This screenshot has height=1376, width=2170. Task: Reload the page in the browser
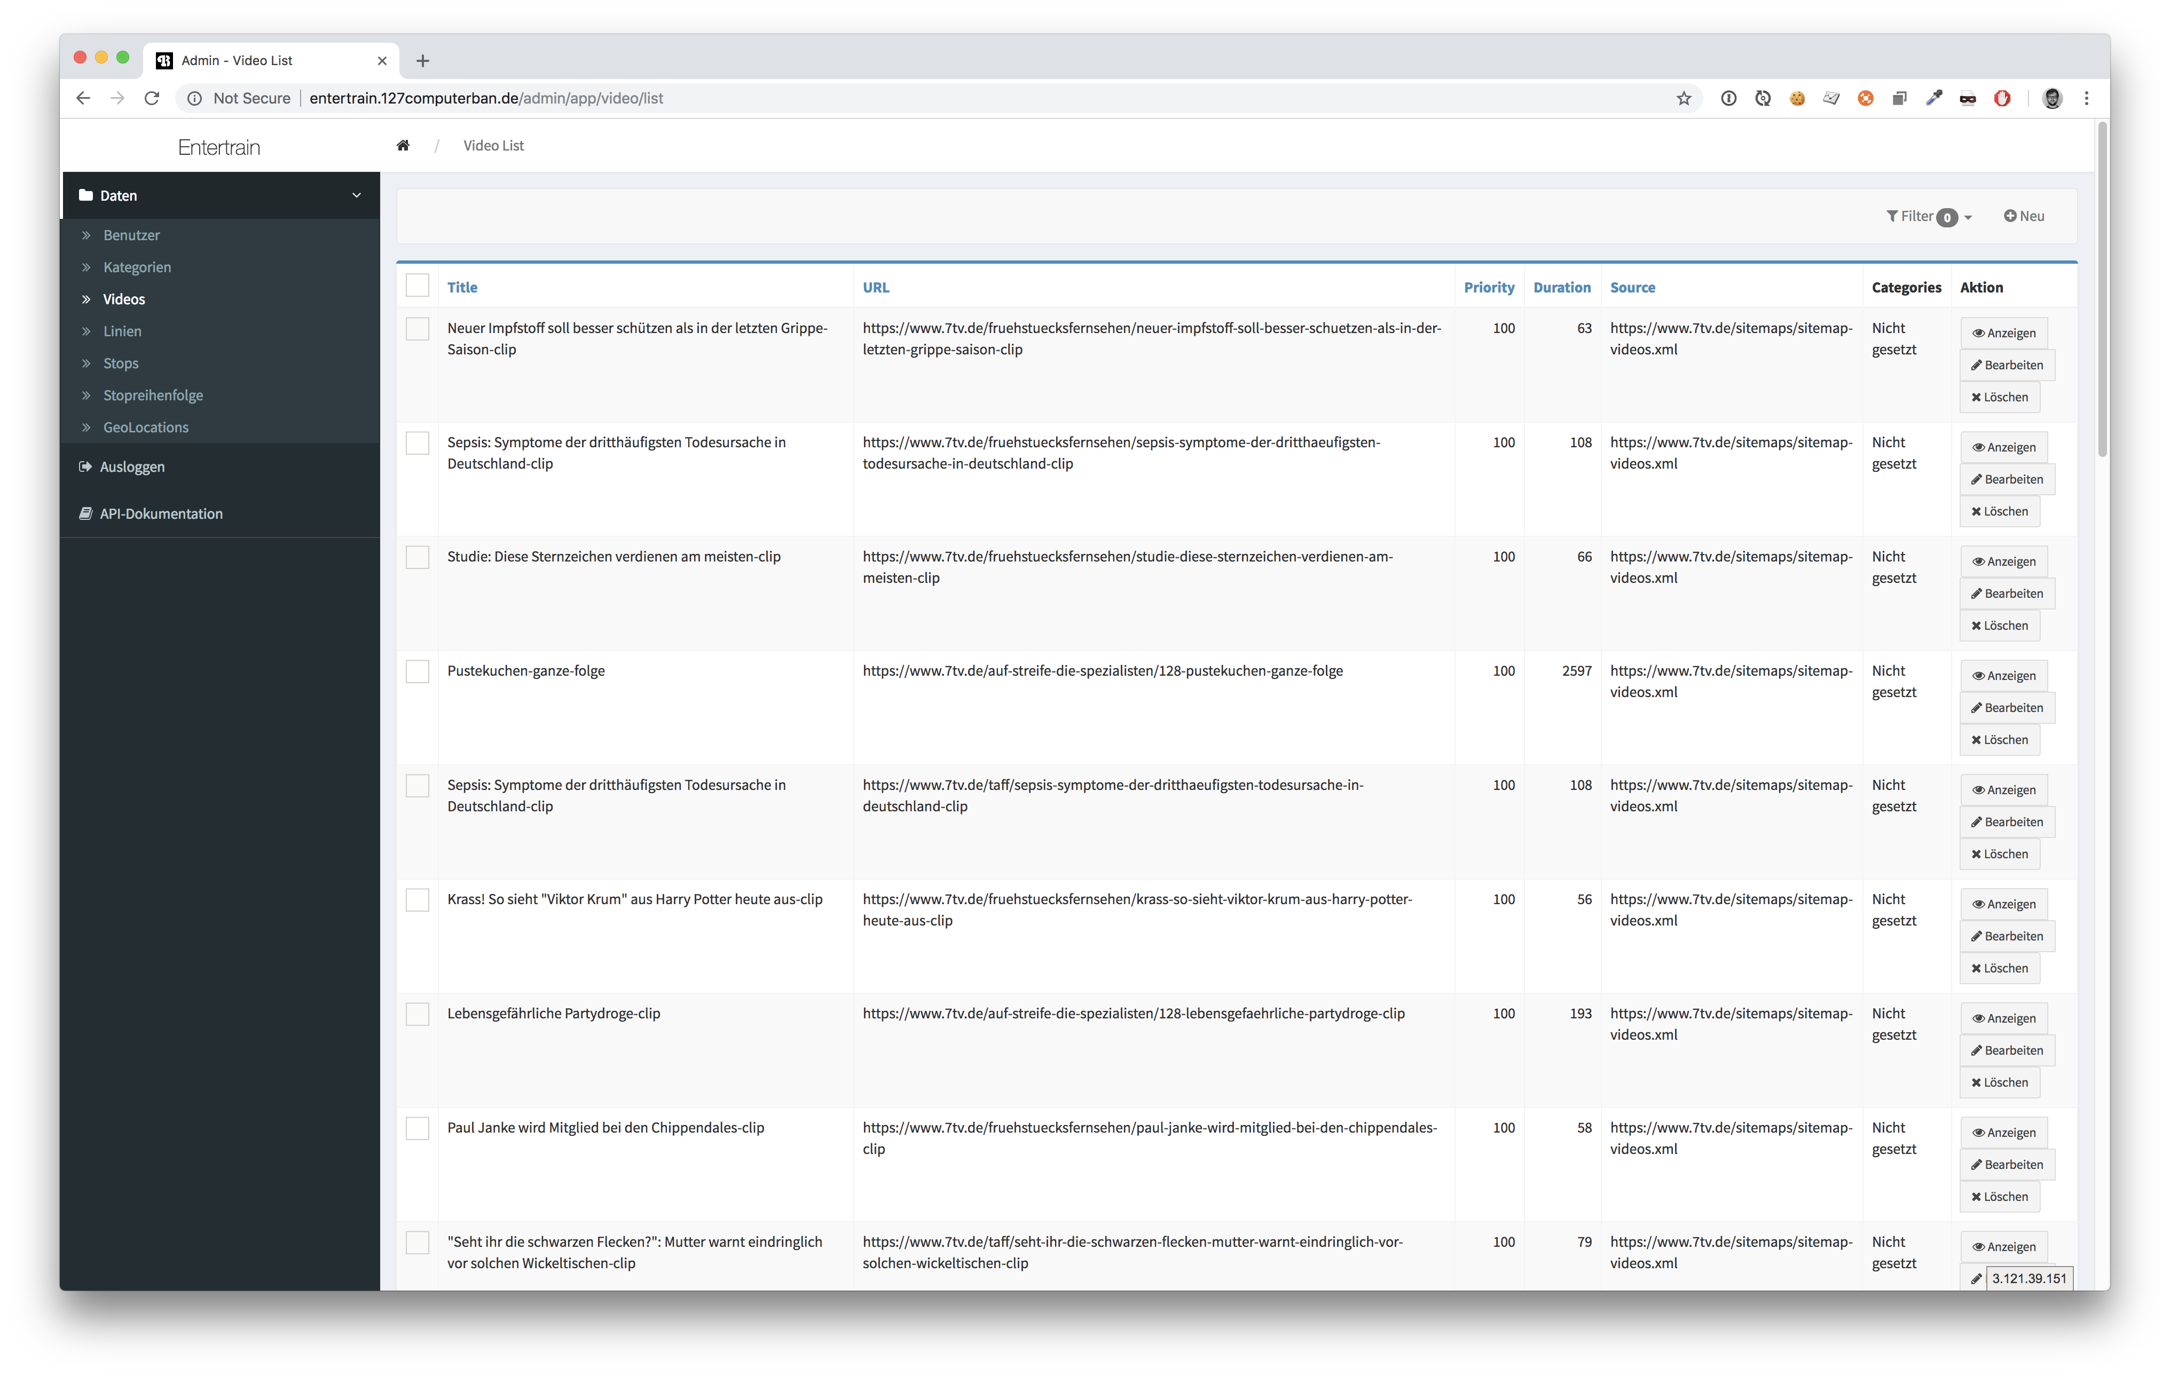152,98
